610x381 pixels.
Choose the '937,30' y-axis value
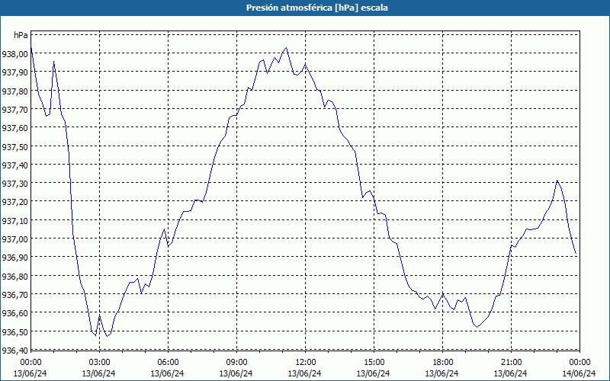[14, 183]
